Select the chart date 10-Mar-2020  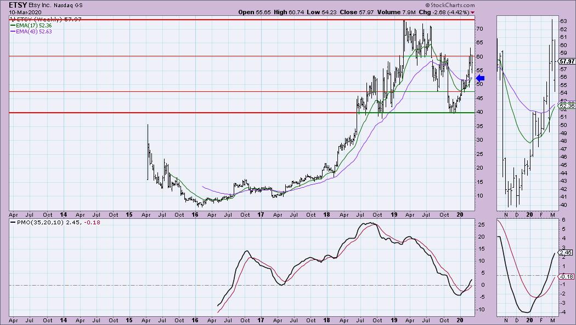(x=25, y=13)
